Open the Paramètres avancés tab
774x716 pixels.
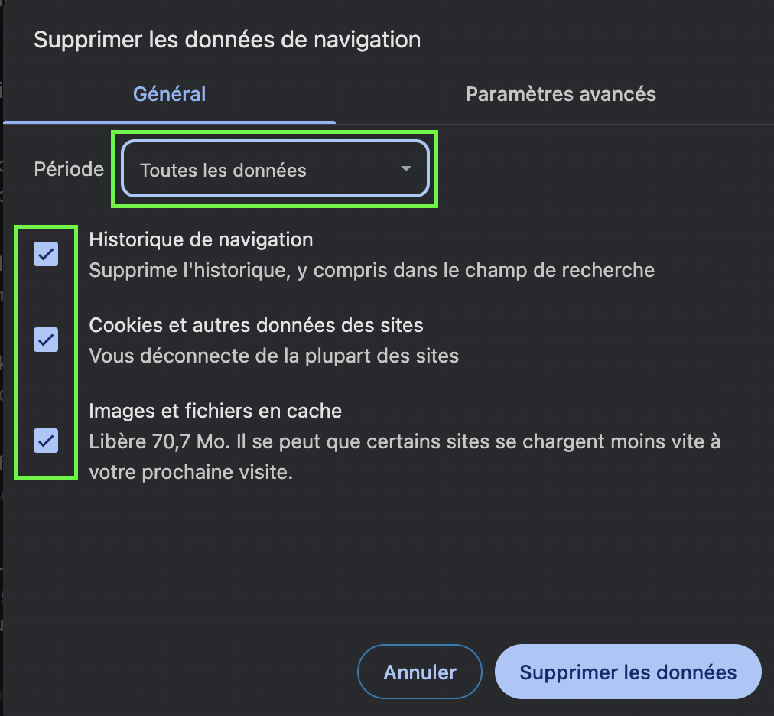click(x=561, y=94)
